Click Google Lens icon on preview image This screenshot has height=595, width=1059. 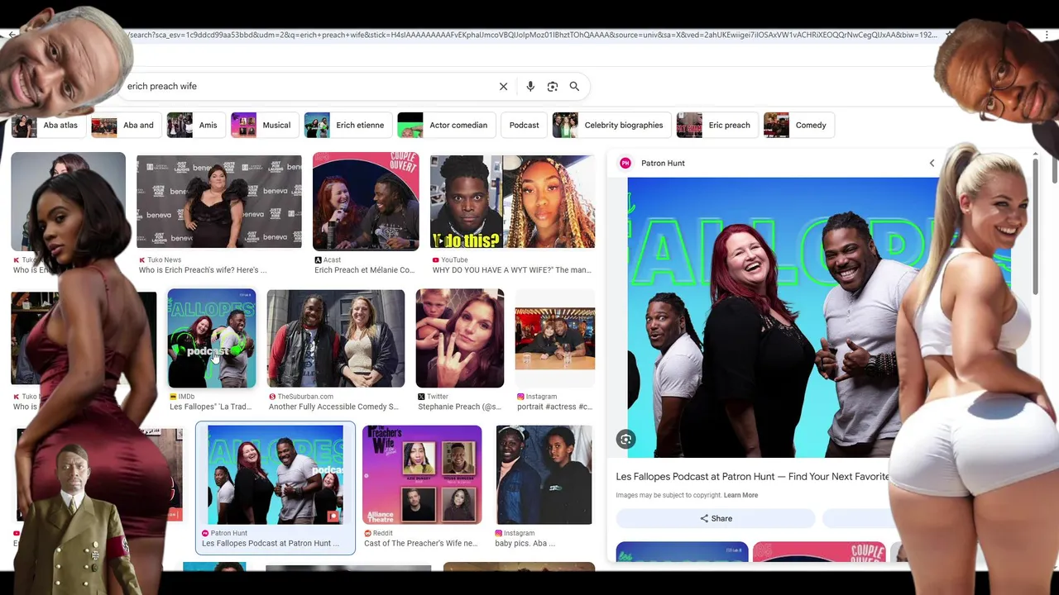point(626,440)
